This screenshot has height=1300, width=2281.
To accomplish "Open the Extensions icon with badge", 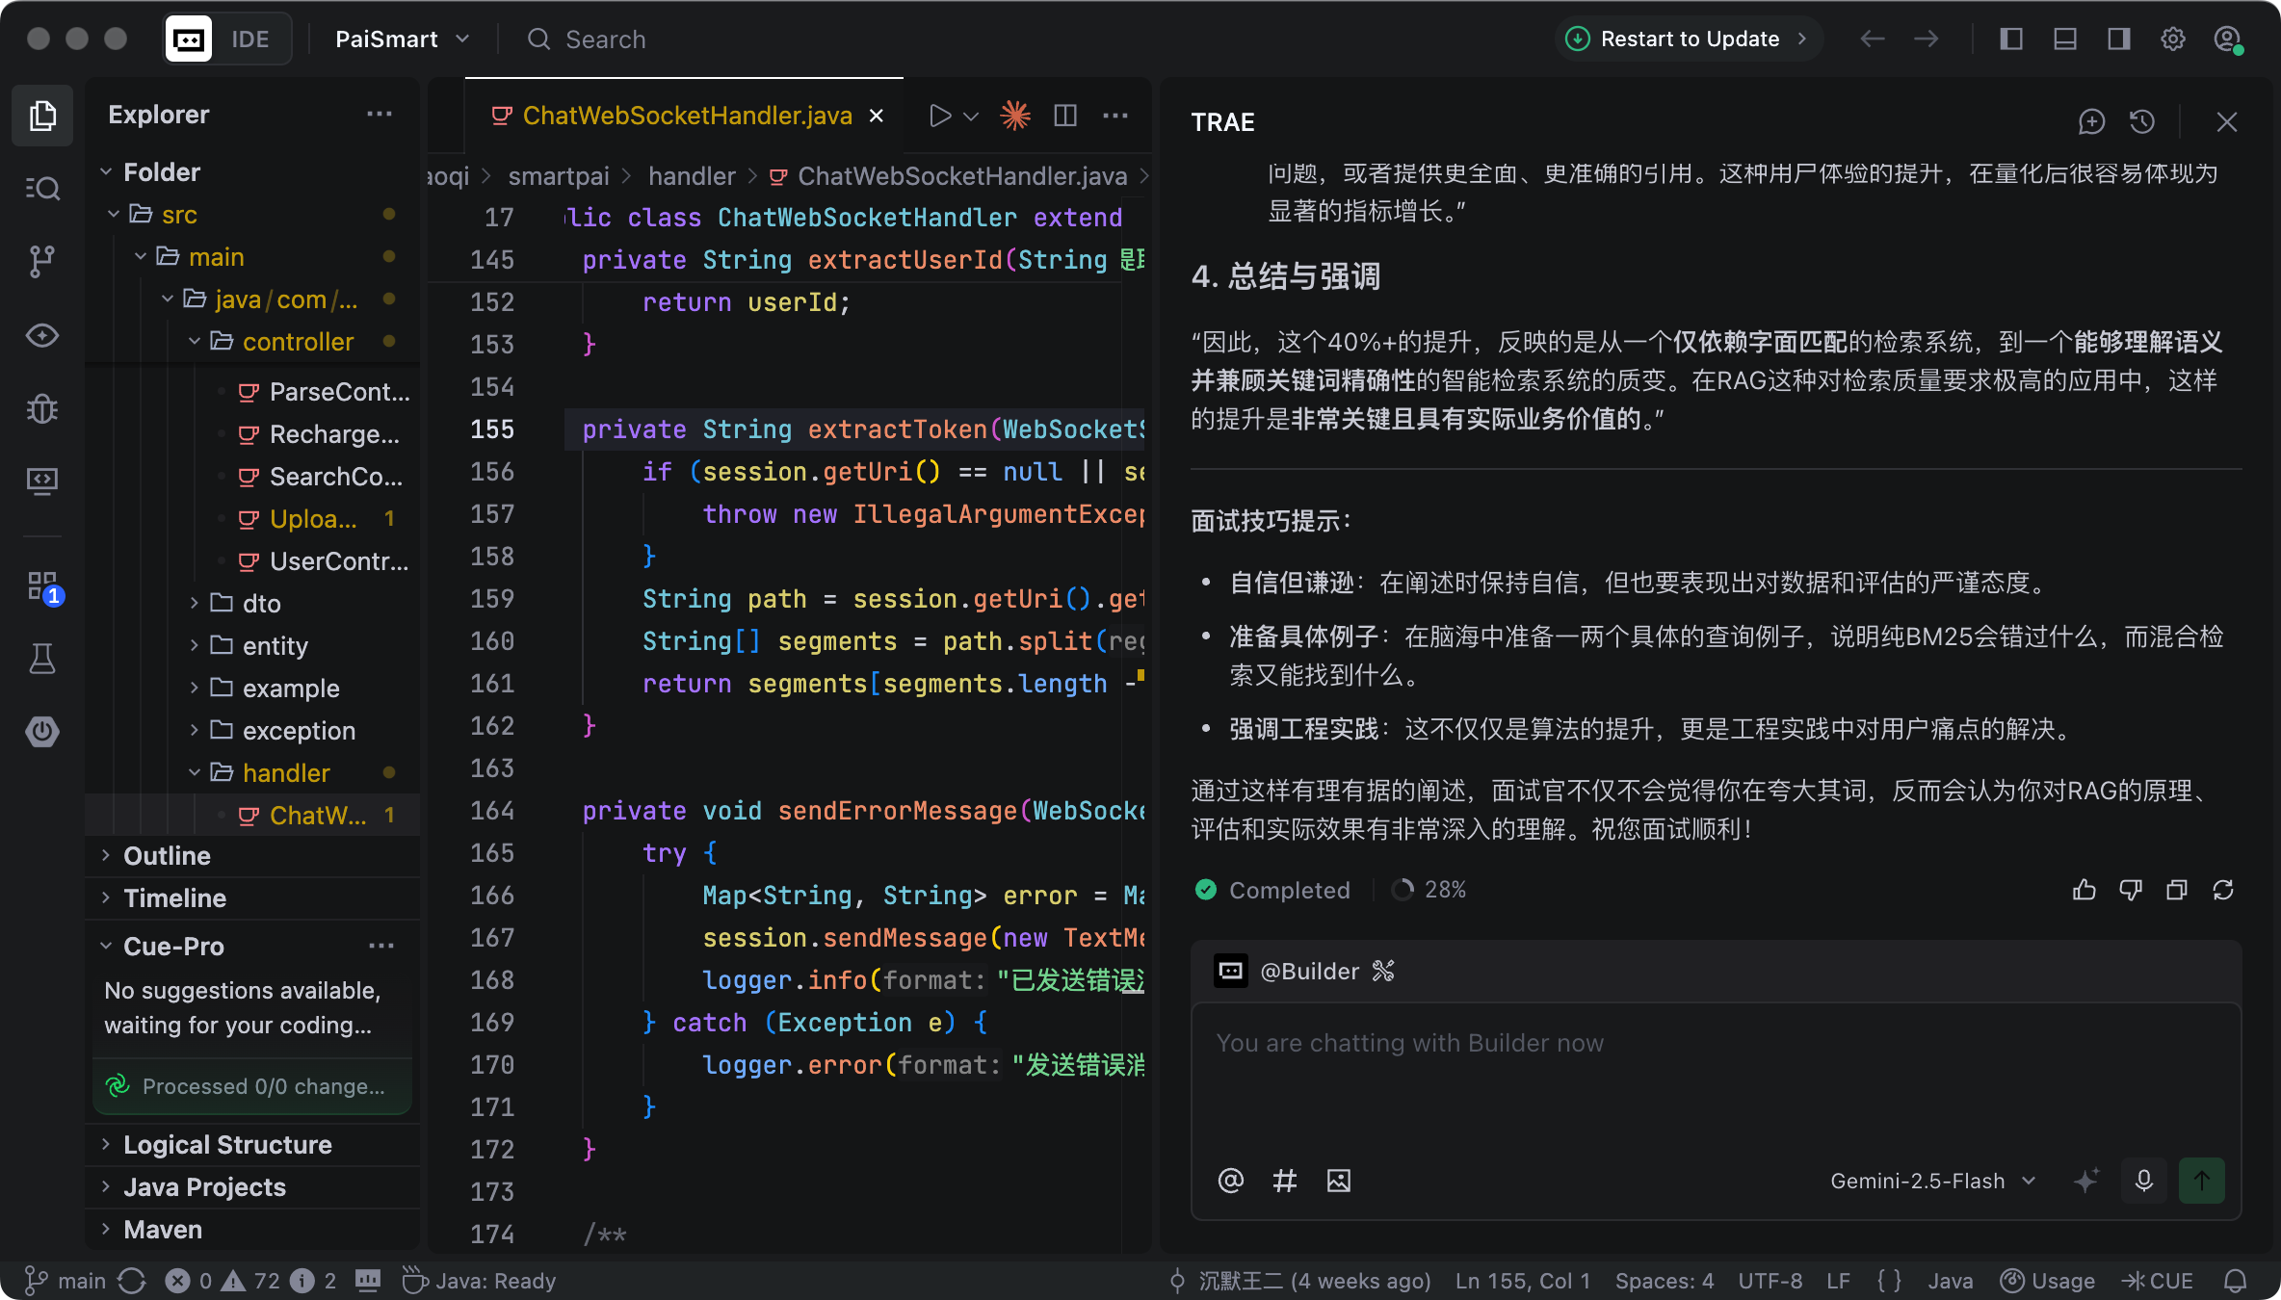I will coord(41,586).
